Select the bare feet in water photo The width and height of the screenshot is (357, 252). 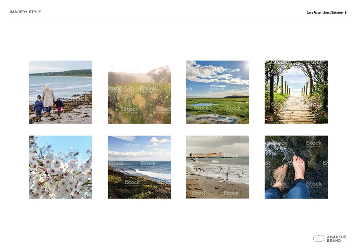pos(296,167)
